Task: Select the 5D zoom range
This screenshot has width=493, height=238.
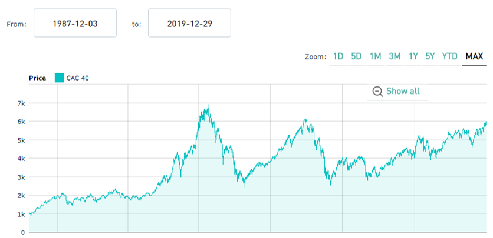Action: click(356, 56)
